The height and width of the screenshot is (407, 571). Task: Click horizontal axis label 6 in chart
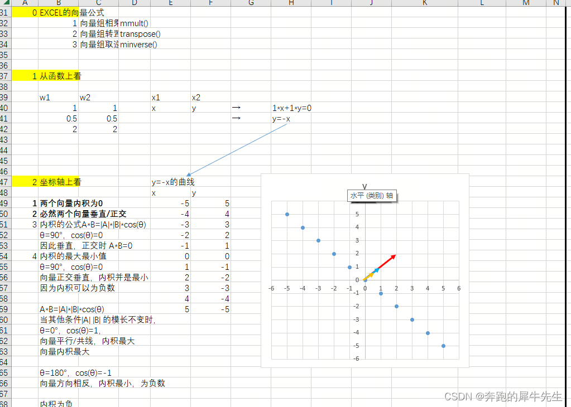[x=459, y=288]
